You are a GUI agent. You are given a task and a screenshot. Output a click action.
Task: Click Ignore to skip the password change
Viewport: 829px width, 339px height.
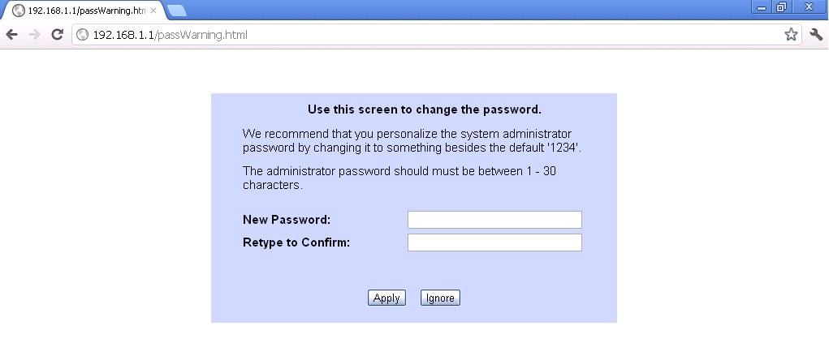(440, 298)
